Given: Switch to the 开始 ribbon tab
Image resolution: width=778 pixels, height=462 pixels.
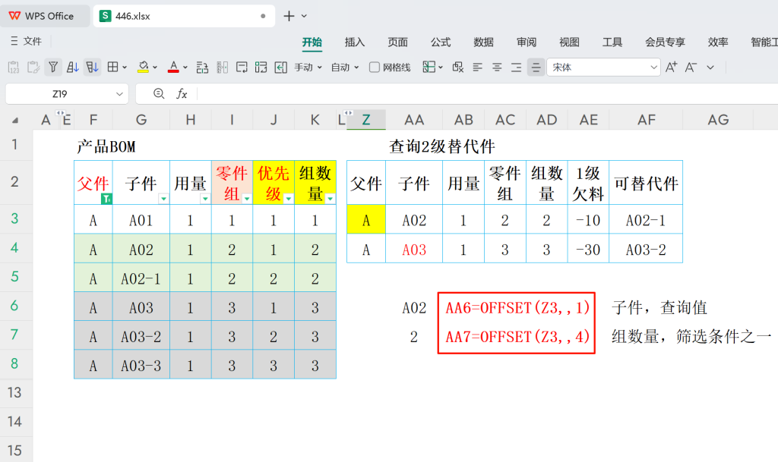Looking at the screenshot, I should tap(312, 42).
